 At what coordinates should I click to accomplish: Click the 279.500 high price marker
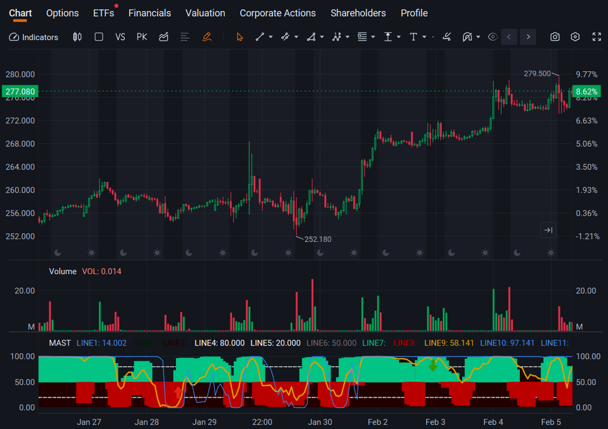coord(537,73)
